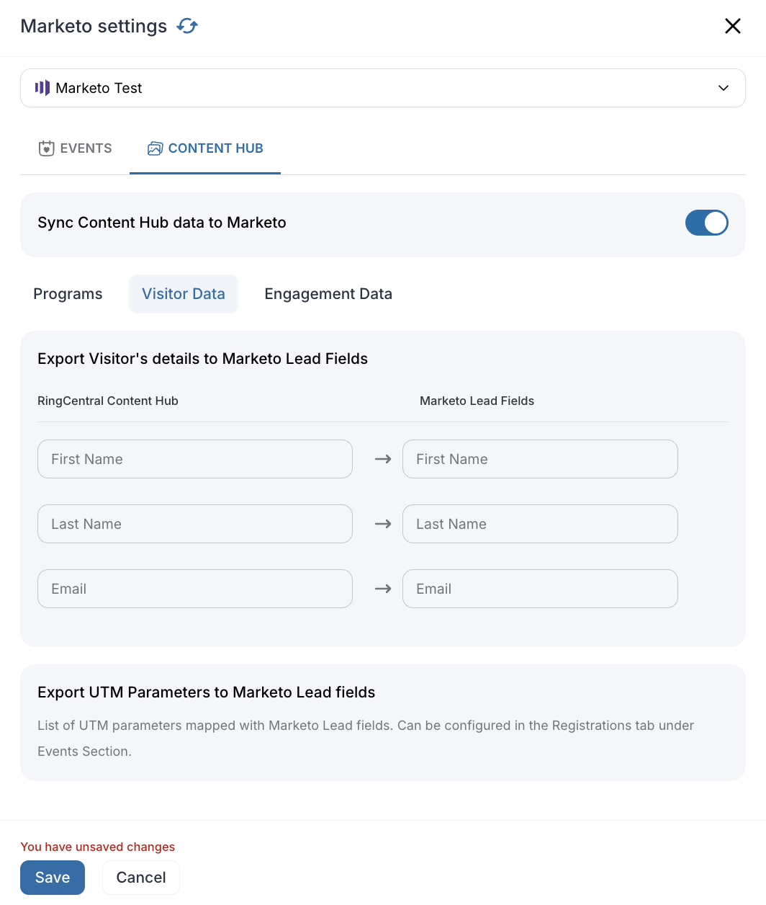This screenshot has width=766, height=905.
Task: Click the sync refresh icon beside Marketo settings
Action: [187, 26]
